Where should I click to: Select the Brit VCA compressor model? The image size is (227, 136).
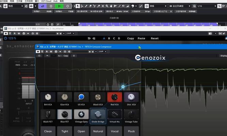(48, 99)
